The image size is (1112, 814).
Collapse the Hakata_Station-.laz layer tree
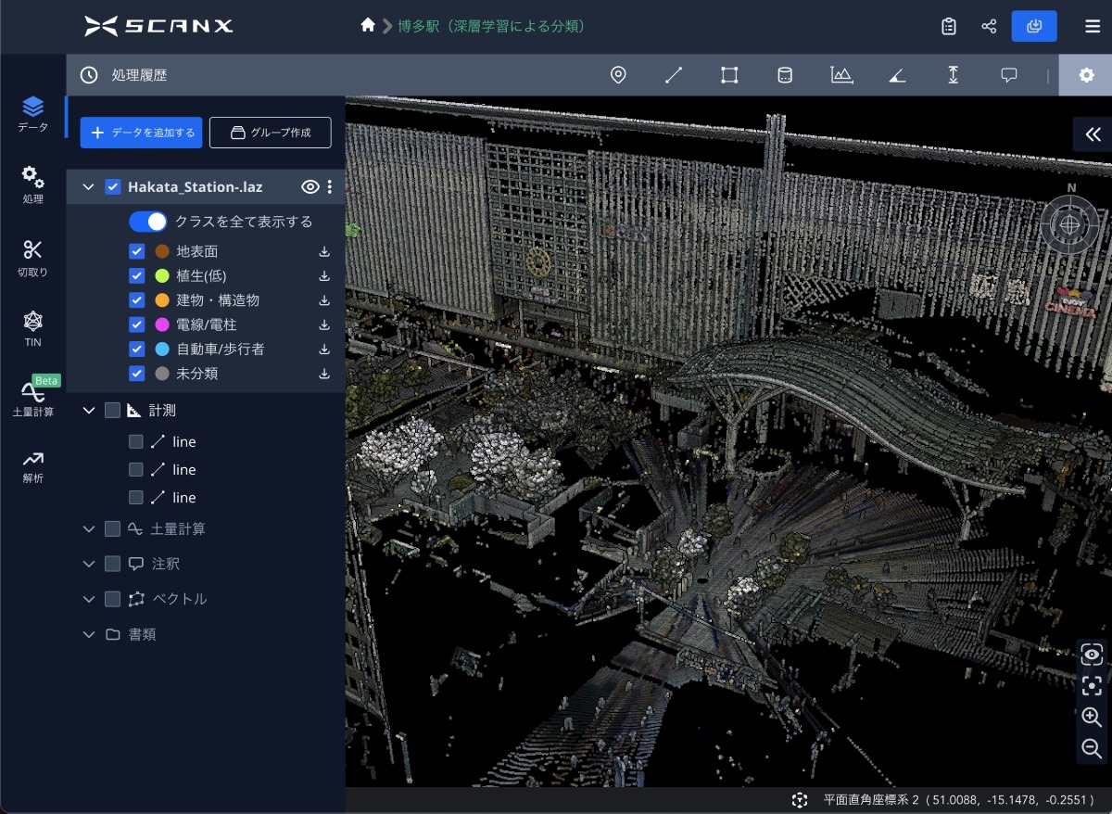89,187
